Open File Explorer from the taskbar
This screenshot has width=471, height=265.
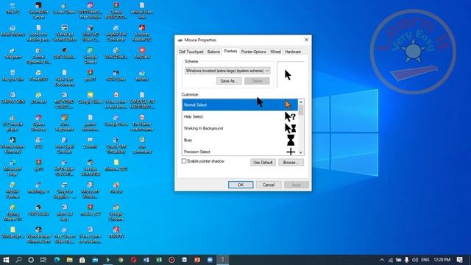(x=69, y=260)
